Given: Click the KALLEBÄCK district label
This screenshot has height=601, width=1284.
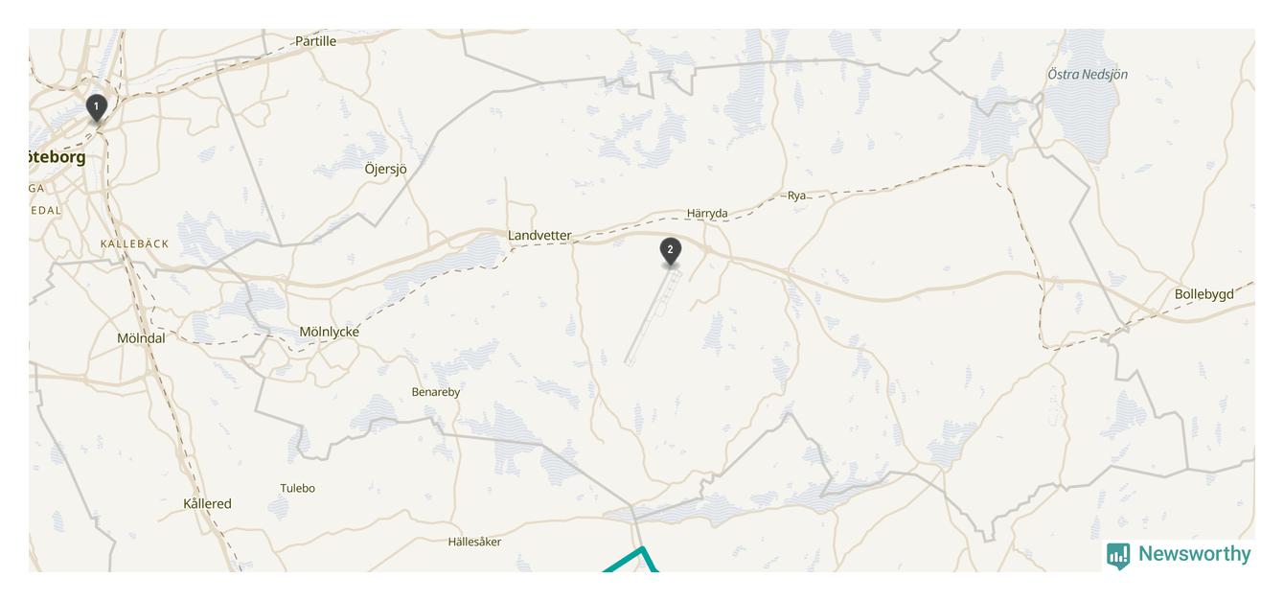Looking at the screenshot, I should [x=135, y=244].
